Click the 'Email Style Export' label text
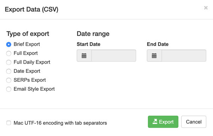The image size is (213, 136). point(34,89)
